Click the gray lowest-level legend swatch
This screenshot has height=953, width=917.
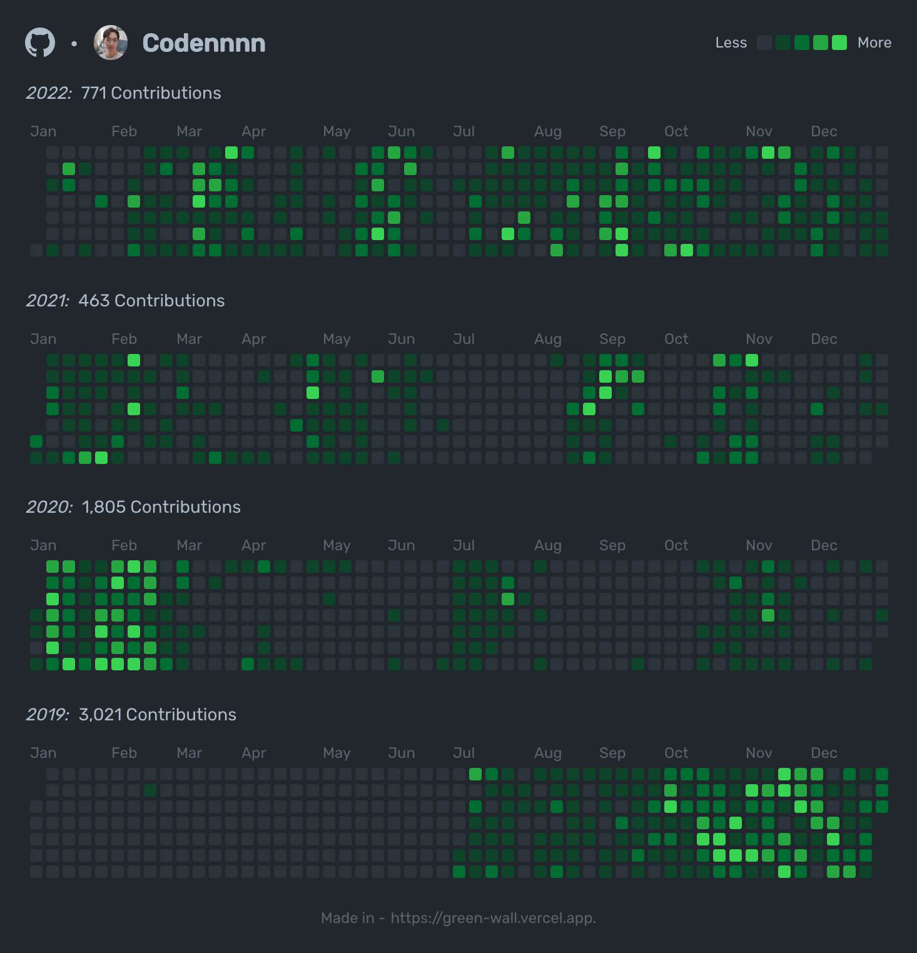pos(764,43)
